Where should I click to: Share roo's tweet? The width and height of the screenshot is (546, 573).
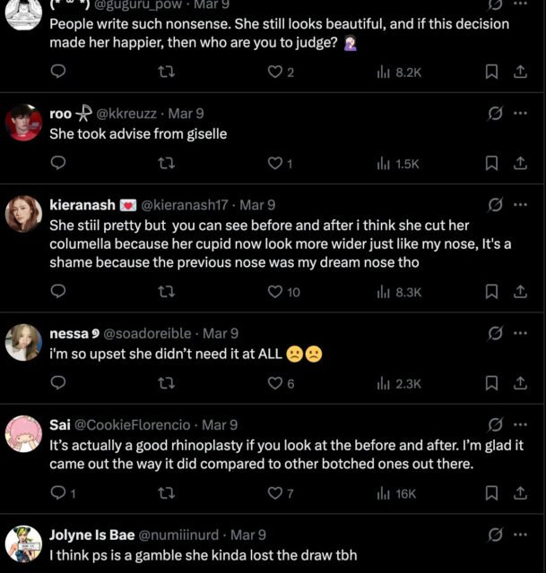point(520,163)
